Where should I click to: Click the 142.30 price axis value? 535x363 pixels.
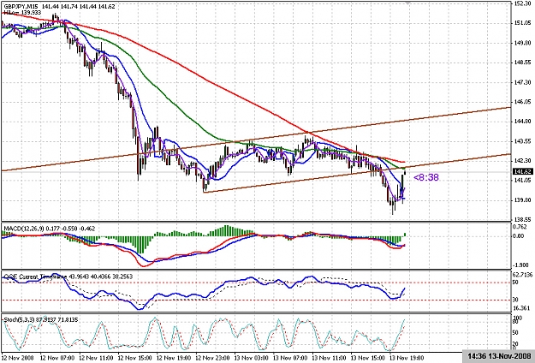pos(521,161)
